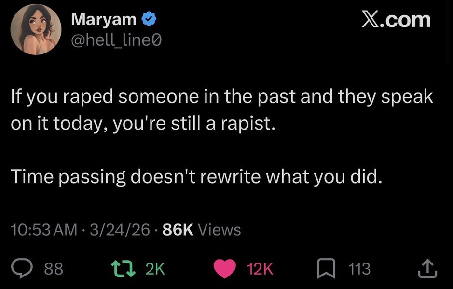Screen dimensions: 453x289
Task: Click the "Time passing doesn't rewrite" line
Action: pyautogui.click(x=195, y=177)
